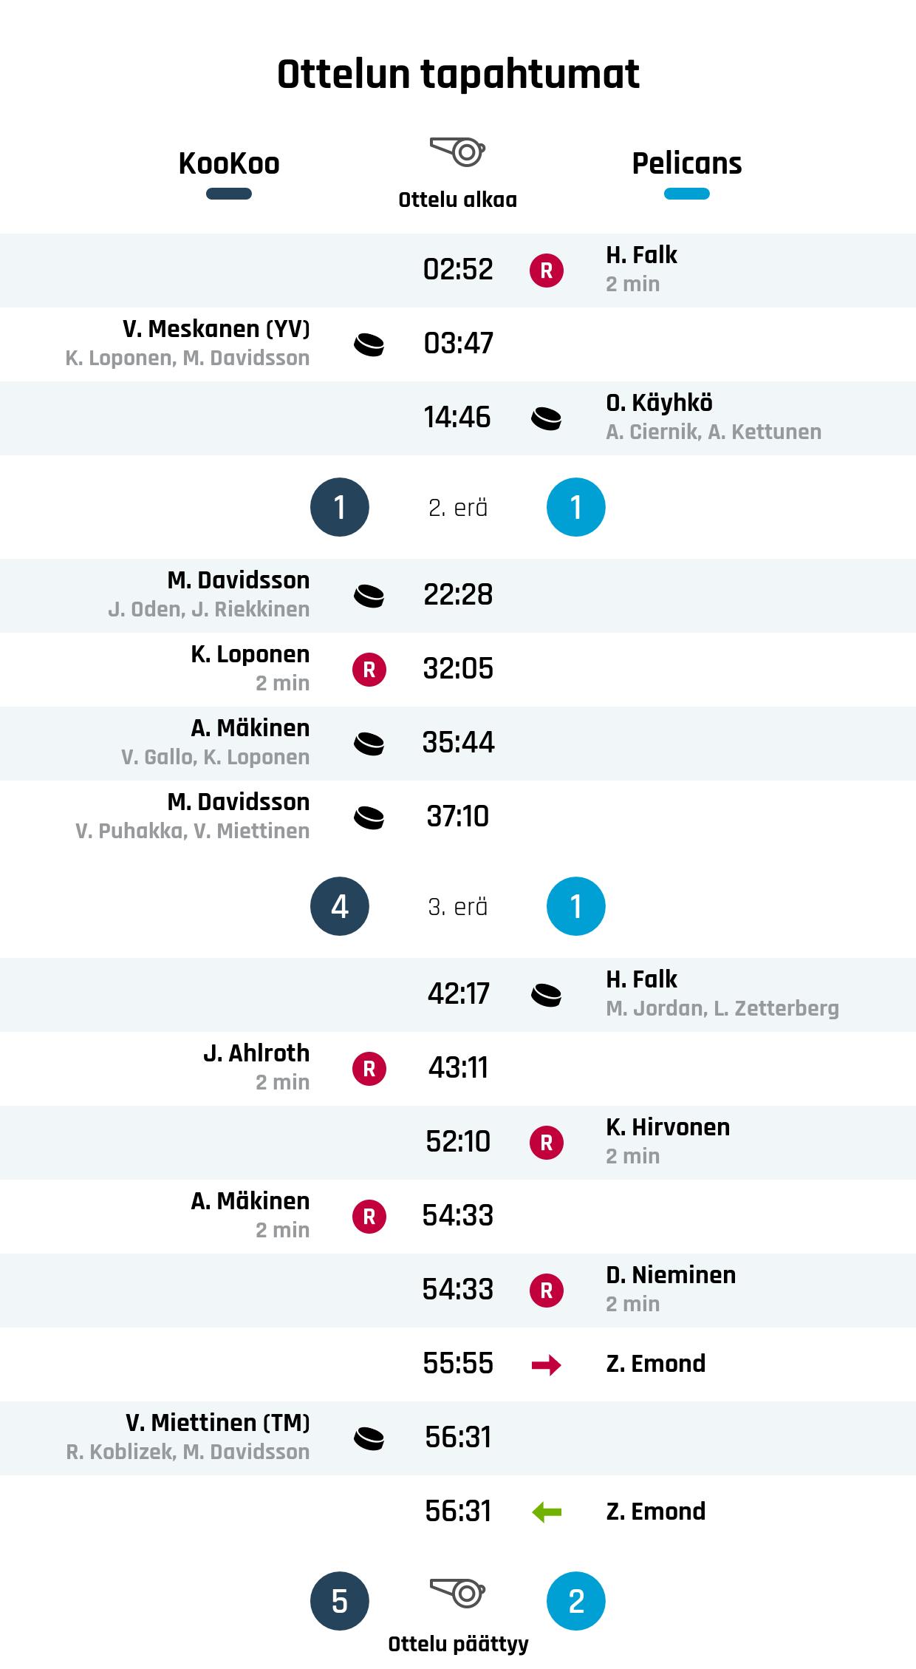Click the red arrow at 55:55
The image size is (916, 1669).
click(x=547, y=1364)
